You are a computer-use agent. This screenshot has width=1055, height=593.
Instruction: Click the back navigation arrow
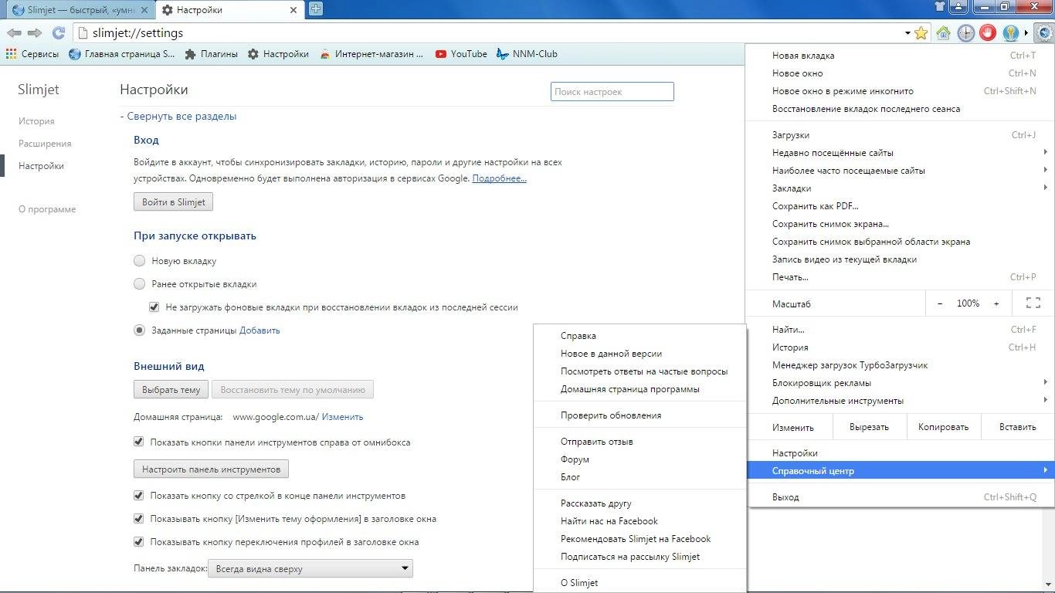(14, 33)
